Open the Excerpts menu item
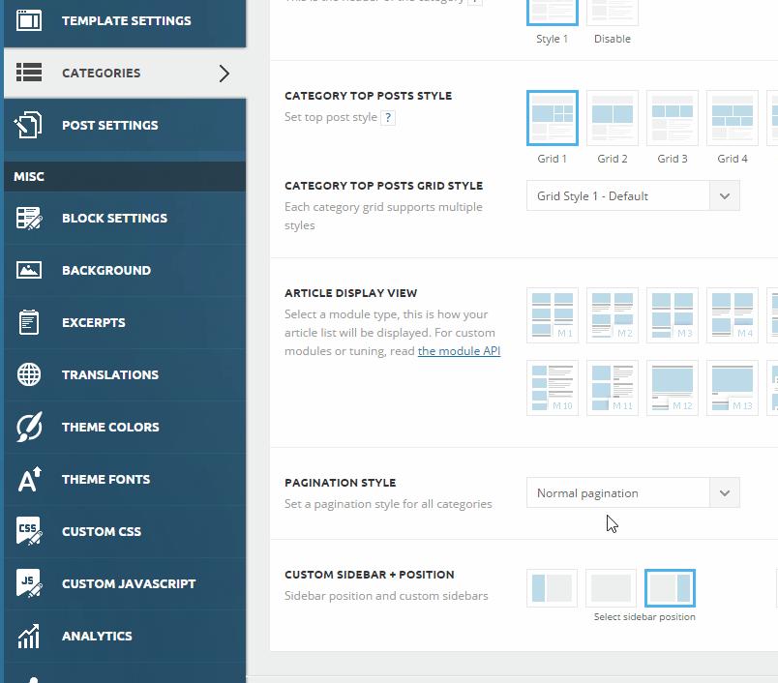The height and width of the screenshot is (683, 778). [125, 322]
